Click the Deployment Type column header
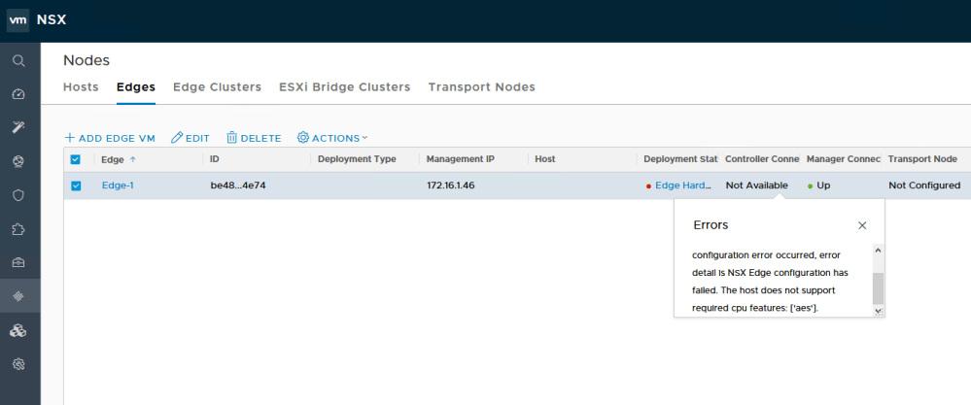The height and width of the screenshot is (405, 971). pyautogui.click(x=357, y=159)
